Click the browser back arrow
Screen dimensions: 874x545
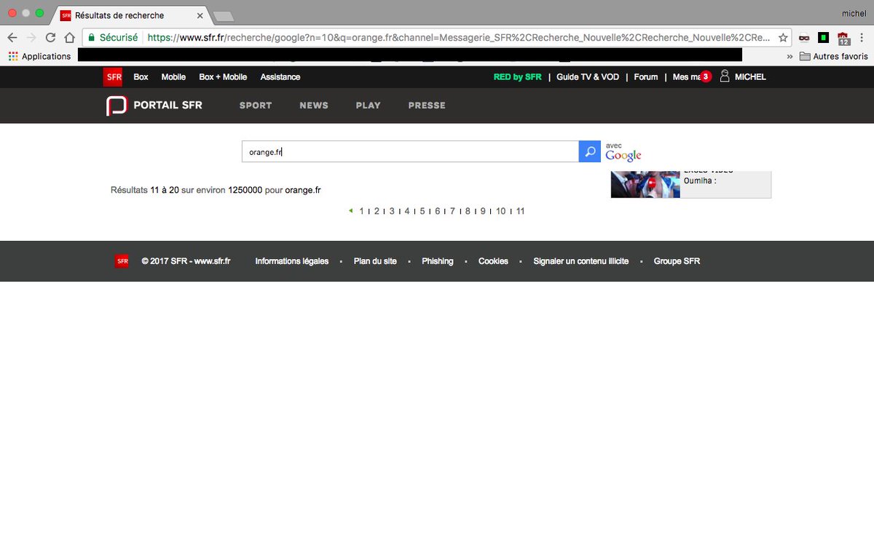click(x=12, y=37)
